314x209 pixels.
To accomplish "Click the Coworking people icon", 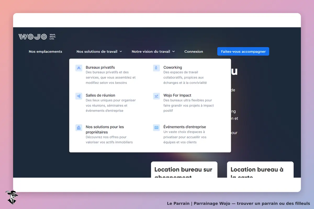I will coord(156,68).
